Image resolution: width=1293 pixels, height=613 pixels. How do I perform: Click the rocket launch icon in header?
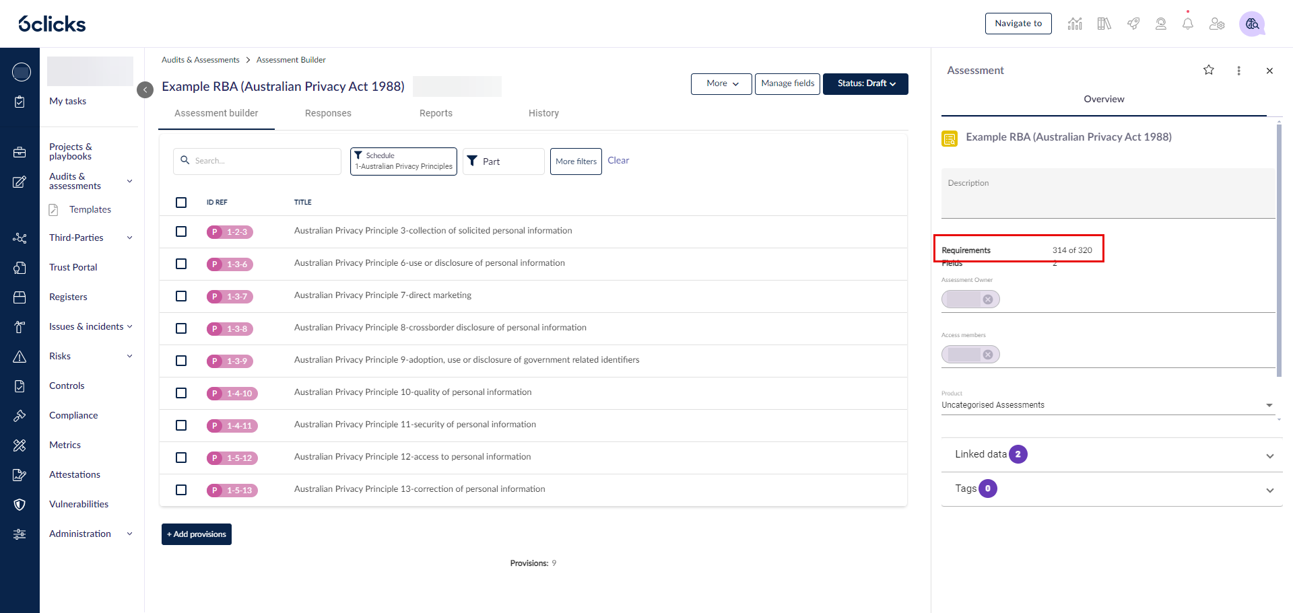(x=1133, y=24)
